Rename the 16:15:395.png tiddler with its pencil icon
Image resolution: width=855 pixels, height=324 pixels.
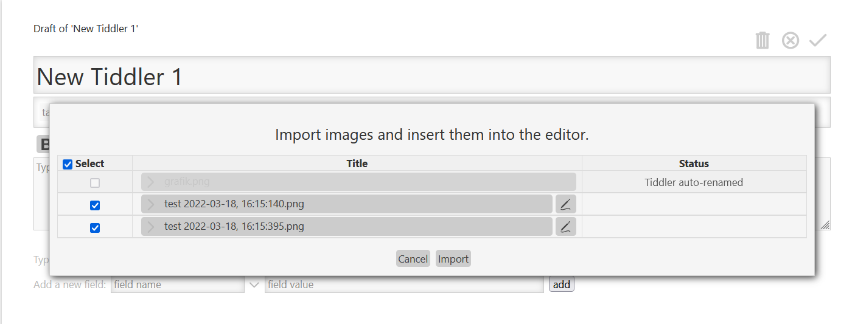[566, 227]
